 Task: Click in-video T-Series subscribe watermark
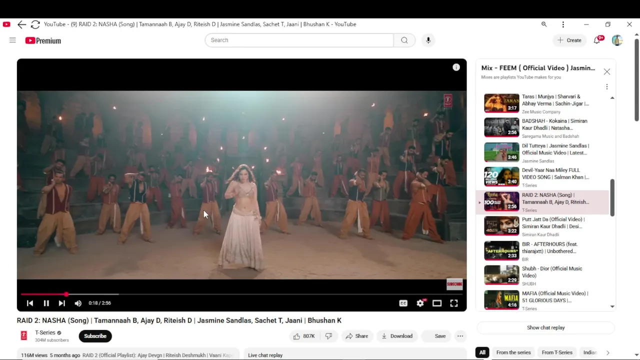coord(454,284)
